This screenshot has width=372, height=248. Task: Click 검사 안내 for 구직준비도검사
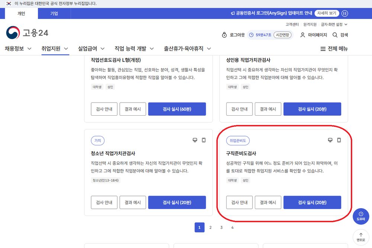pyautogui.click(x=239, y=203)
